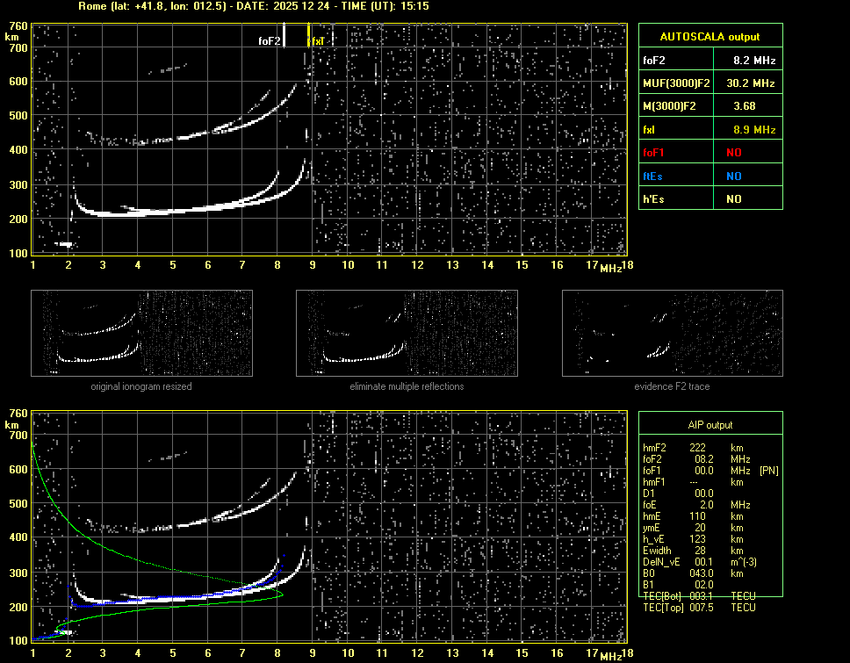850x663 pixels.
Task: Click the yellow fxI 8.9 MHz value
Action: [x=754, y=130]
